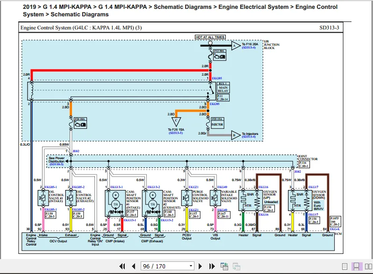Click the JE02 joint connector label at pin 1
This screenshot has width=373, height=274.
point(76,151)
